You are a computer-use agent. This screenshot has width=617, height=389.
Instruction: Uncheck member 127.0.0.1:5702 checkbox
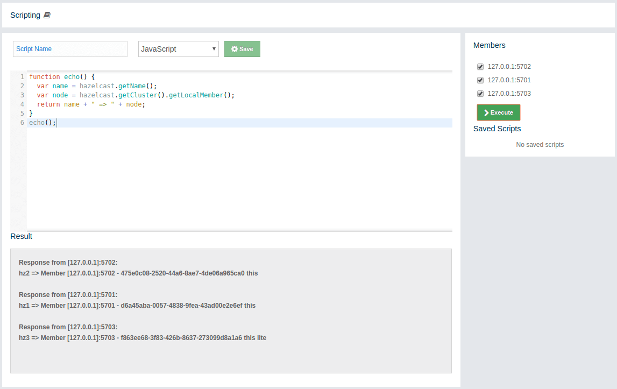[480, 67]
